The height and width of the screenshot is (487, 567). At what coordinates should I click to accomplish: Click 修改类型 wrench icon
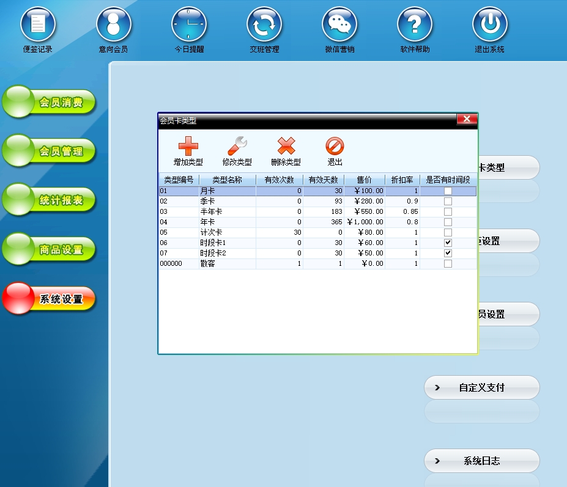tap(237, 147)
